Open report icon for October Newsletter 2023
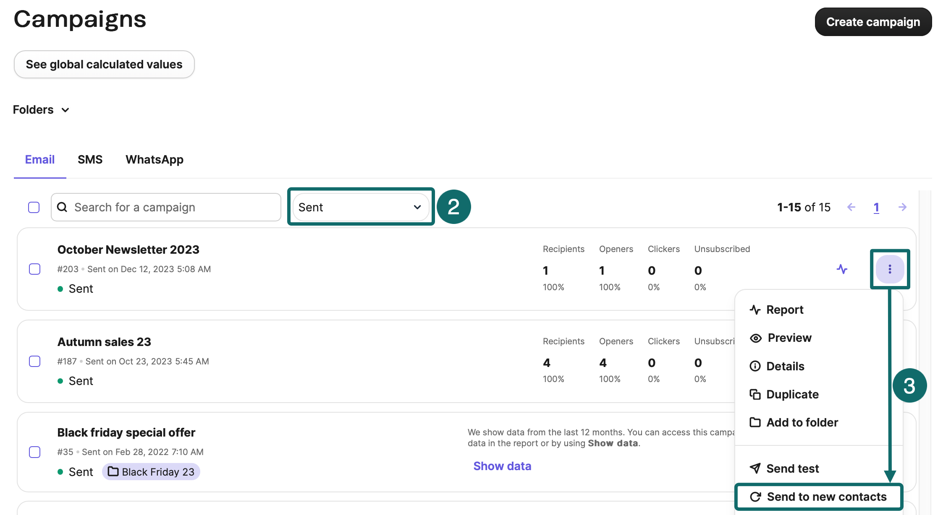The image size is (938, 515). (842, 269)
